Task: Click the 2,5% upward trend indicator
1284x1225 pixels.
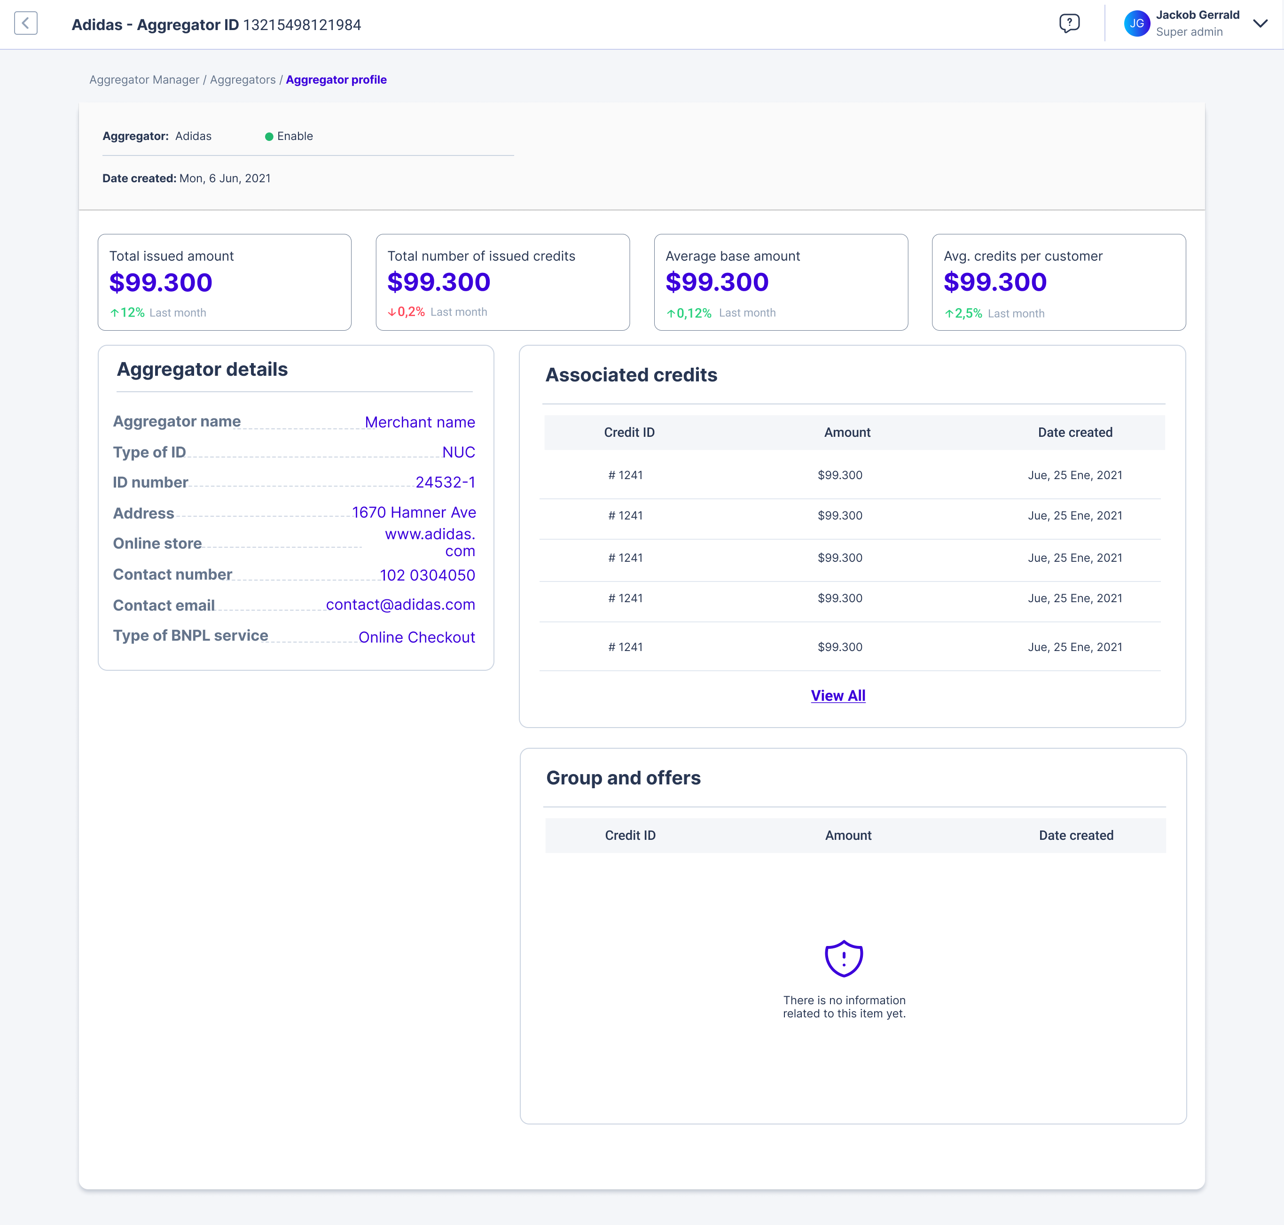Action: pos(963,313)
